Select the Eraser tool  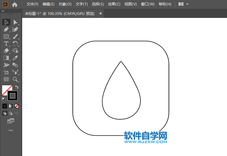pos(6,51)
